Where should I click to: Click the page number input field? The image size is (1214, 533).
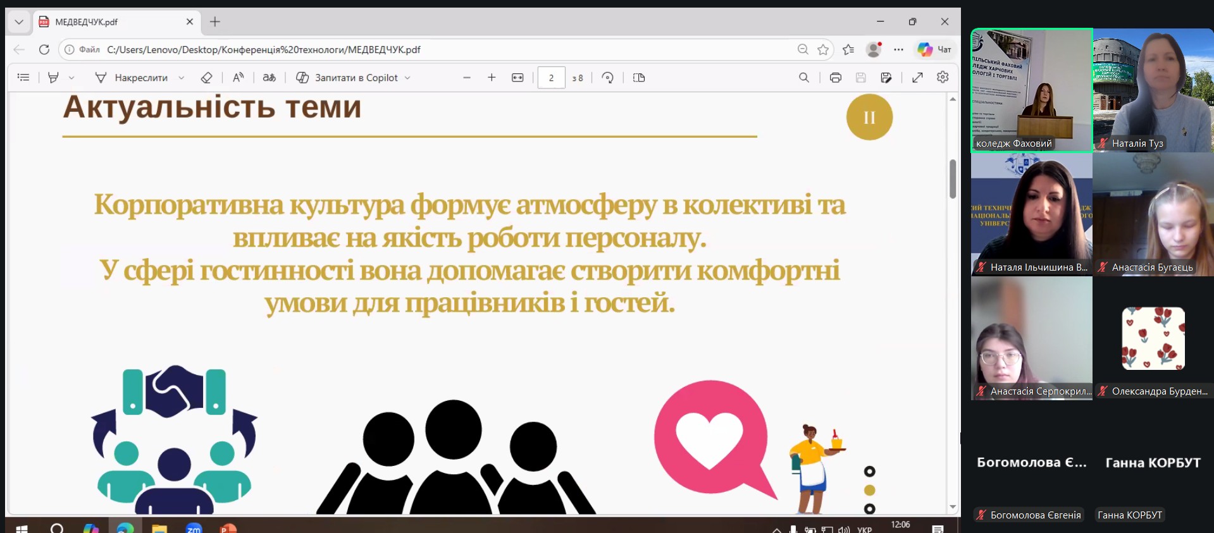pyautogui.click(x=551, y=77)
